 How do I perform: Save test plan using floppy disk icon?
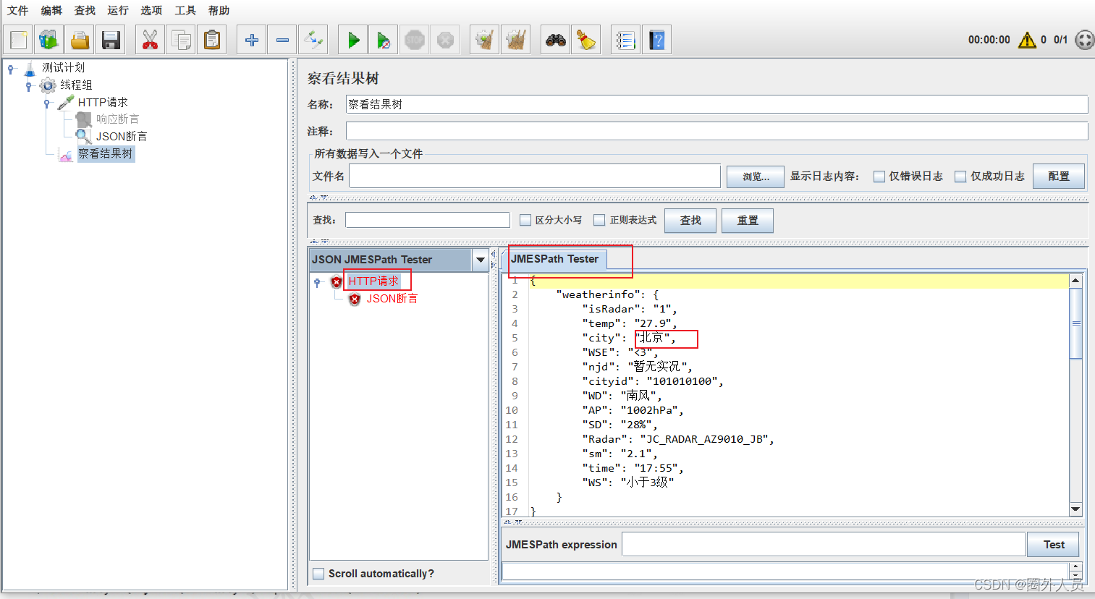click(x=111, y=40)
